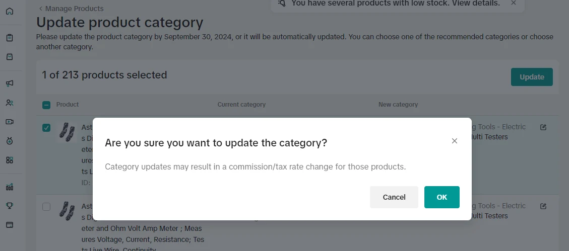Open the video camera icon in sidebar
Image resolution: width=569 pixels, height=251 pixels.
[10, 122]
